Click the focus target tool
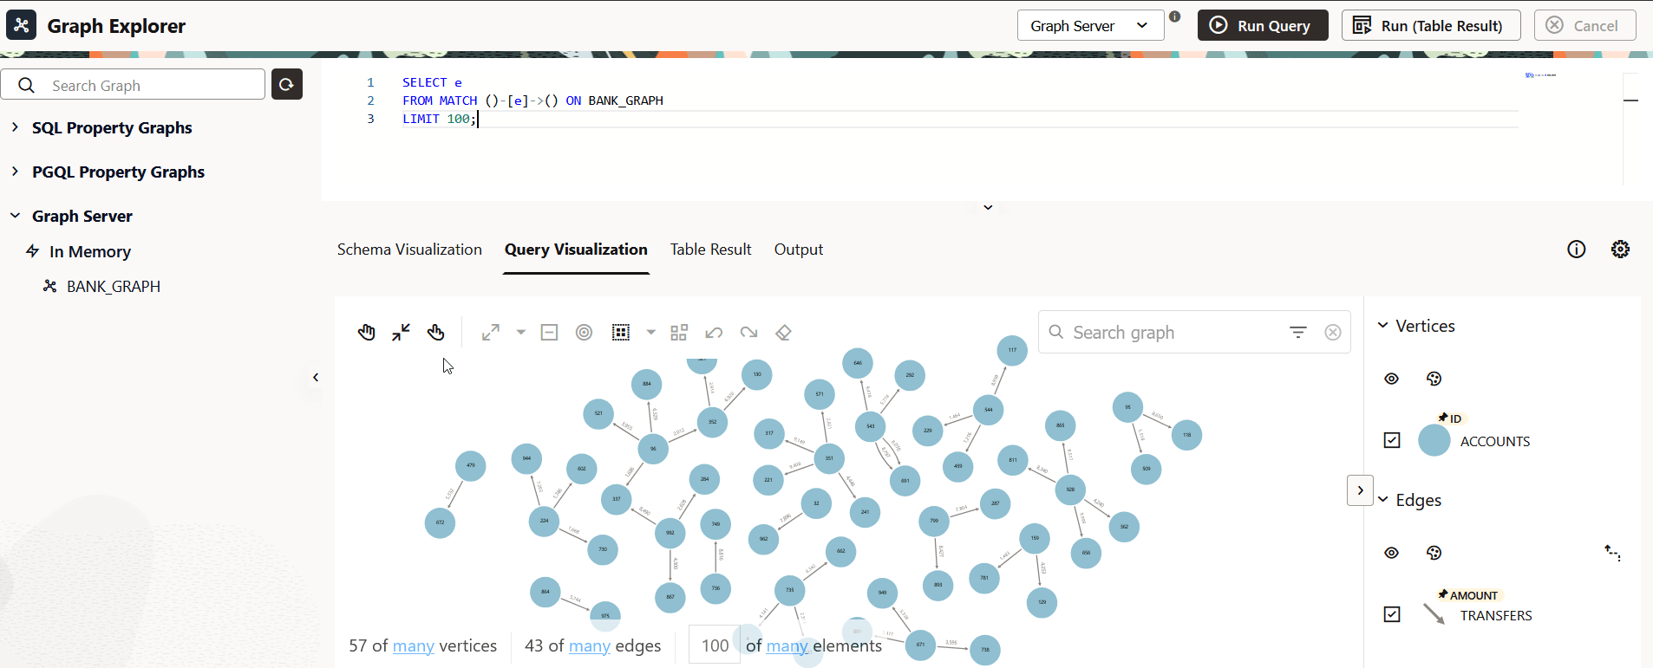The width and height of the screenshot is (1653, 668). (x=585, y=333)
